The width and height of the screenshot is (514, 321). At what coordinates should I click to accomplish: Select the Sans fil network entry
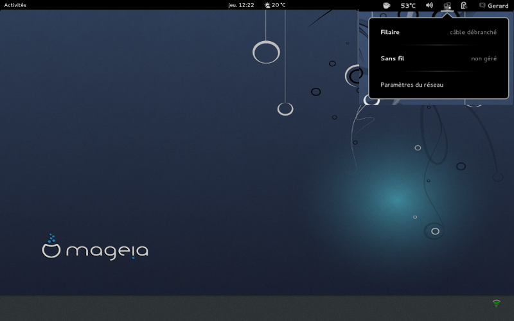coord(439,58)
